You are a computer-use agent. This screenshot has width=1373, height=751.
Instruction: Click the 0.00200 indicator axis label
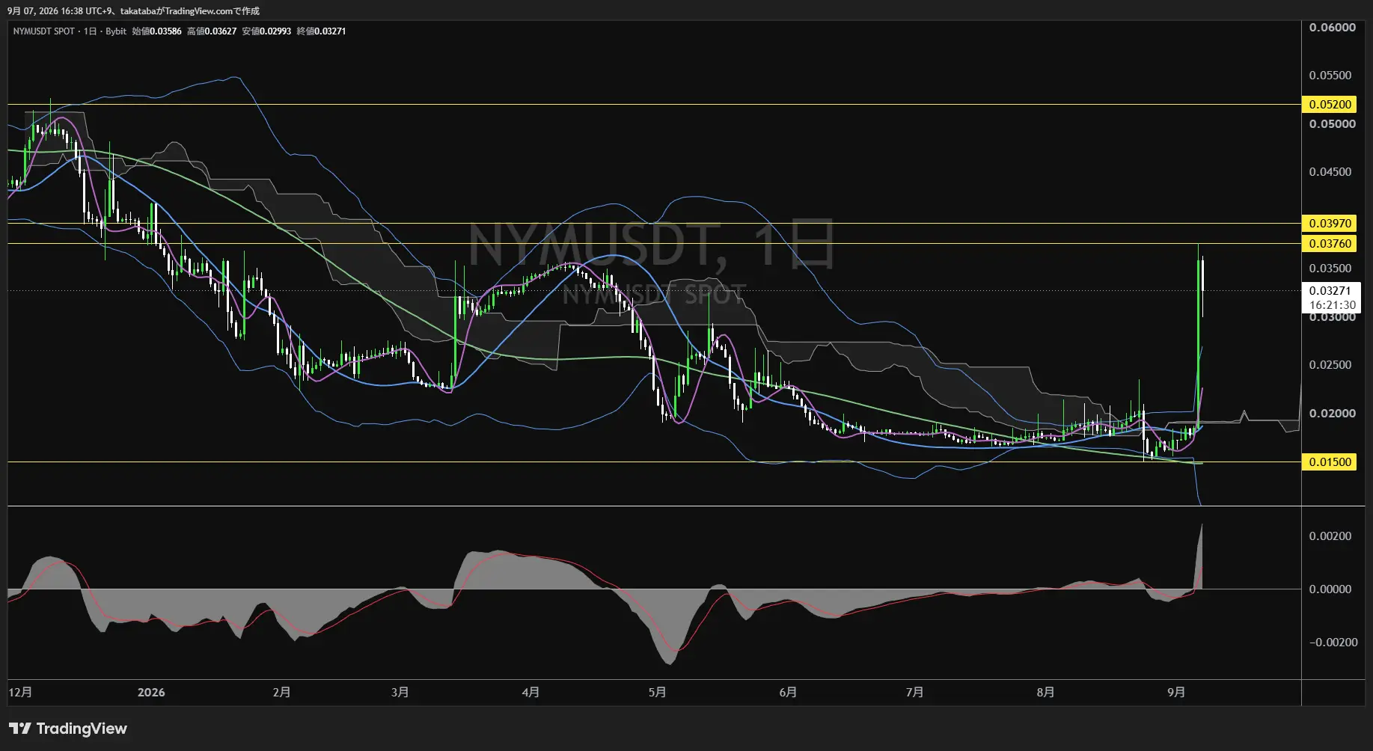(x=1330, y=536)
